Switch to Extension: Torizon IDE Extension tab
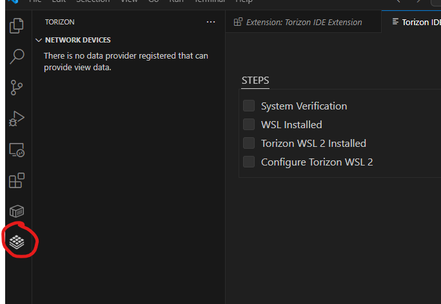This screenshot has width=441, height=304. pos(303,22)
